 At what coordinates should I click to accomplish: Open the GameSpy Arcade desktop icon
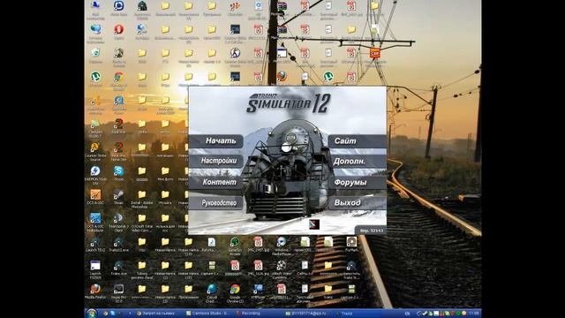(x=235, y=246)
